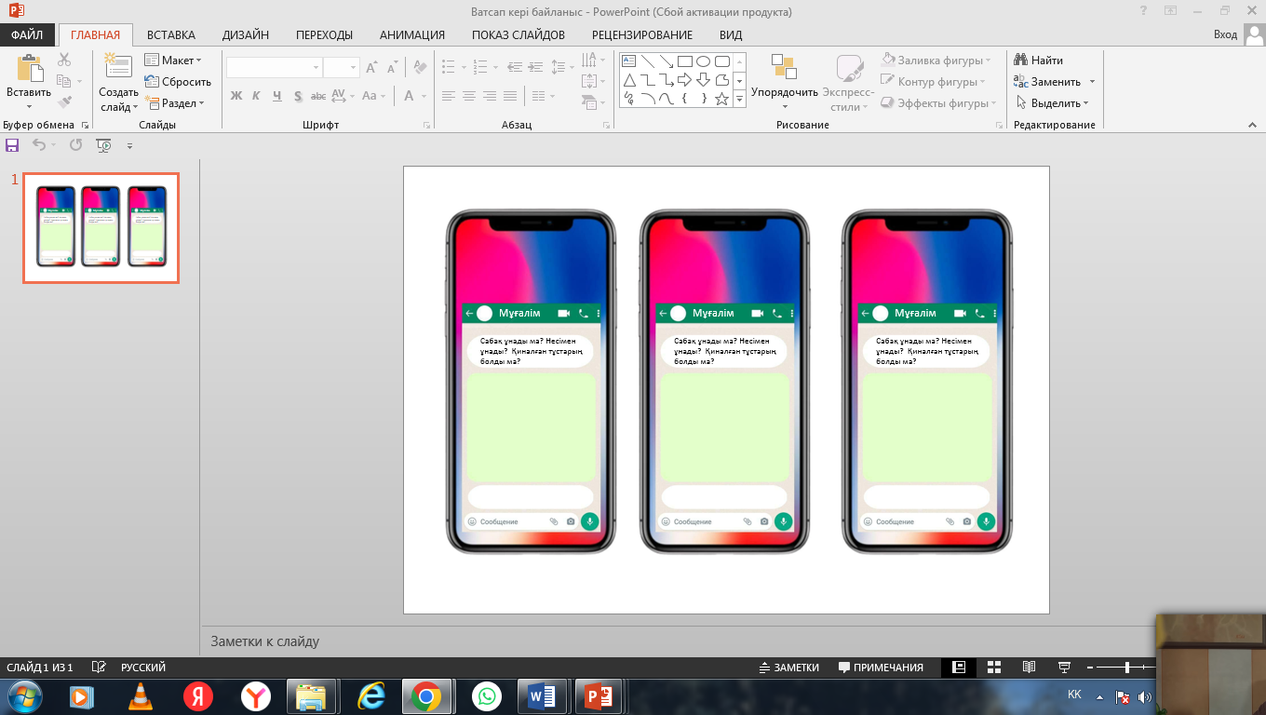Viewport: 1266px width, 715px height.
Task: Select the rectangle shape in shapes gallery
Action: tap(685, 61)
